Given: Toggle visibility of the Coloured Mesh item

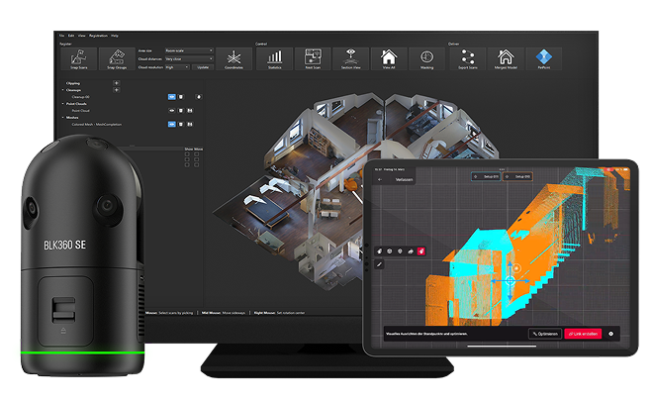Looking at the screenshot, I should [172, 124].
